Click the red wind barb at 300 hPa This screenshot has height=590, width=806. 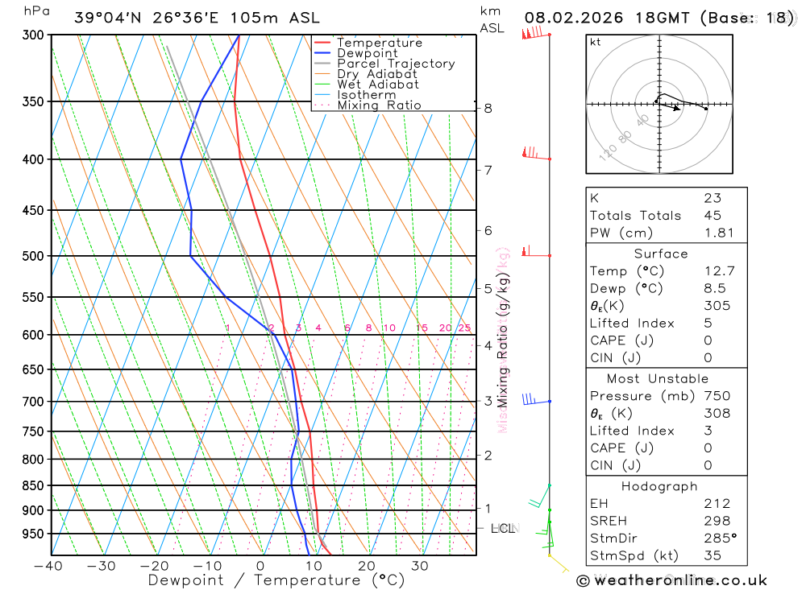(x=536, y=33)
